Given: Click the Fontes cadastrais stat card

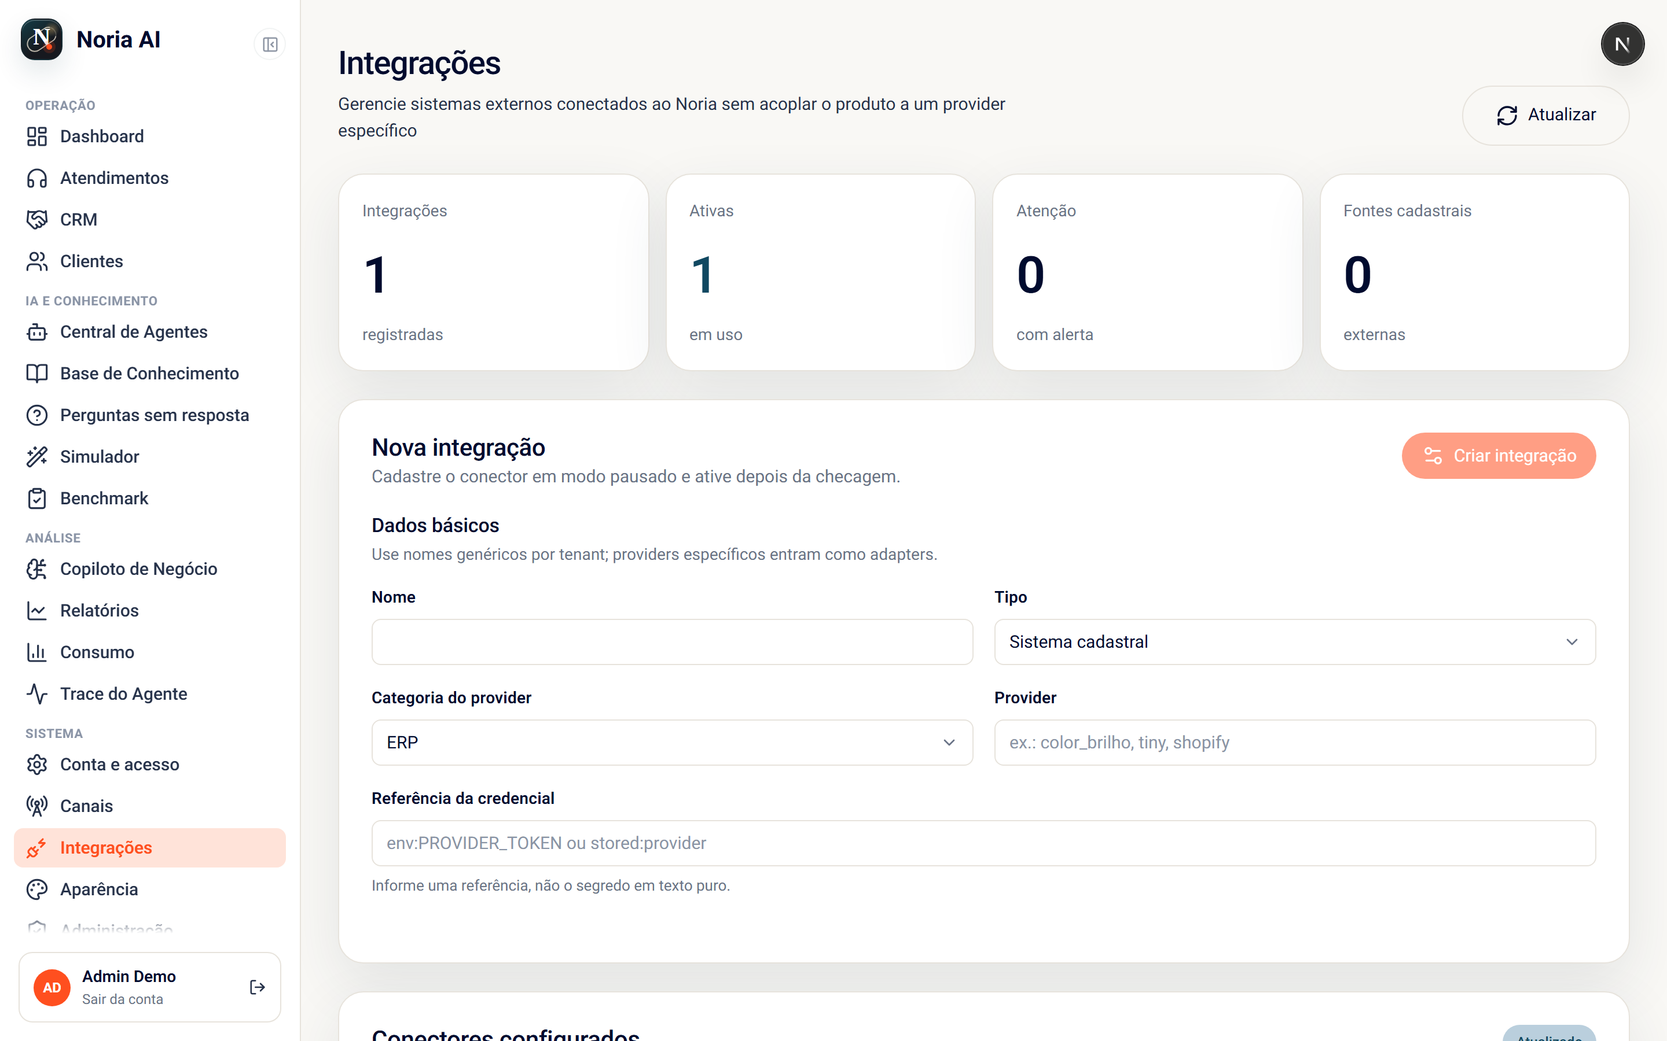Looking at the screenshot, I should [1474, 272].
